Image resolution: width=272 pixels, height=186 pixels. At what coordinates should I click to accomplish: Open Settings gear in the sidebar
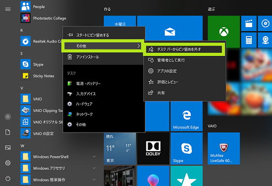tap(8, 163)
